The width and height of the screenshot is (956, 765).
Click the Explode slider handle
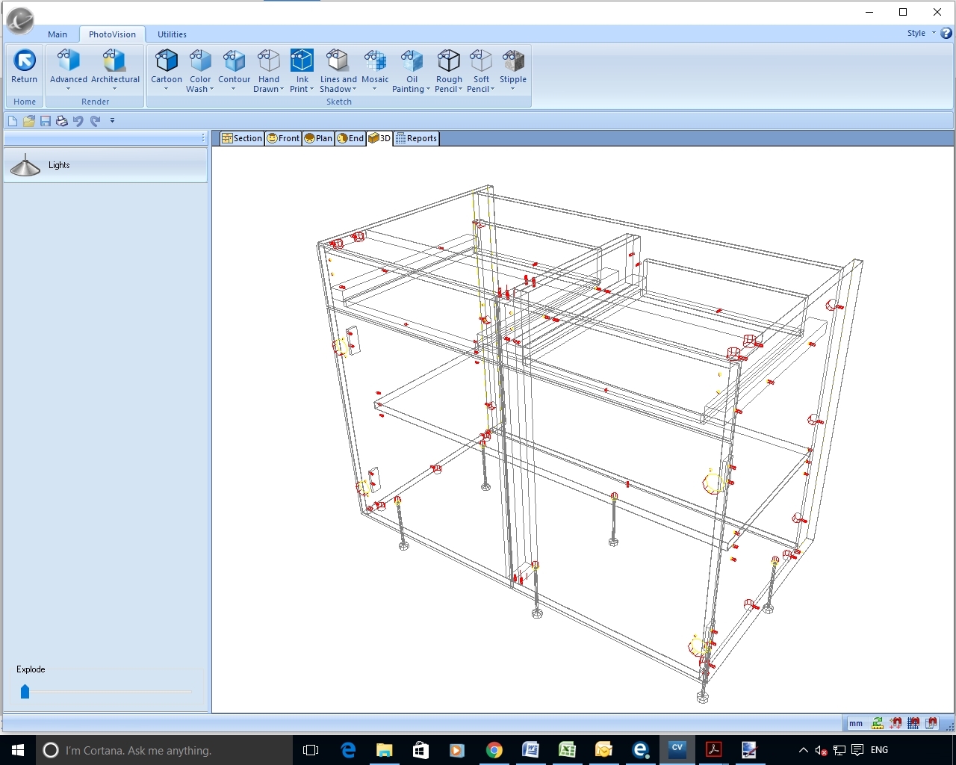[25, 691]
